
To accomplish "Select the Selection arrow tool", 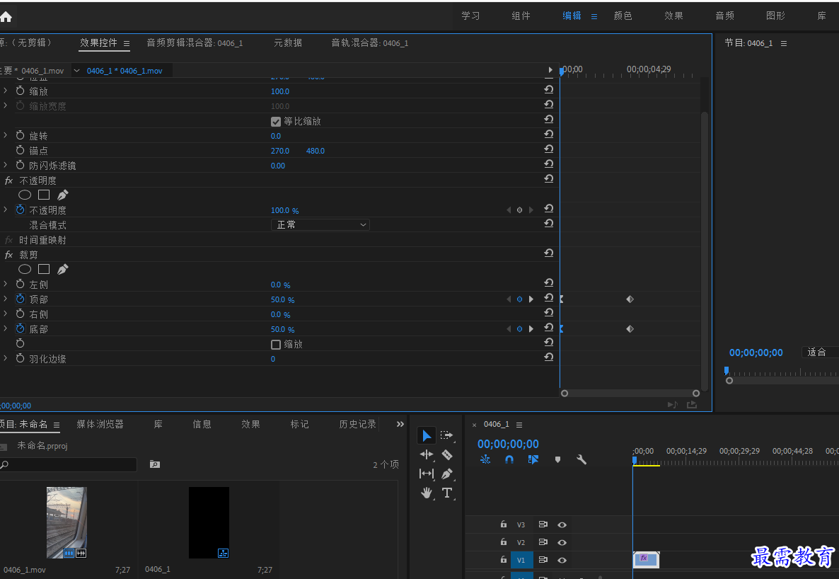I will coord(427,435).
